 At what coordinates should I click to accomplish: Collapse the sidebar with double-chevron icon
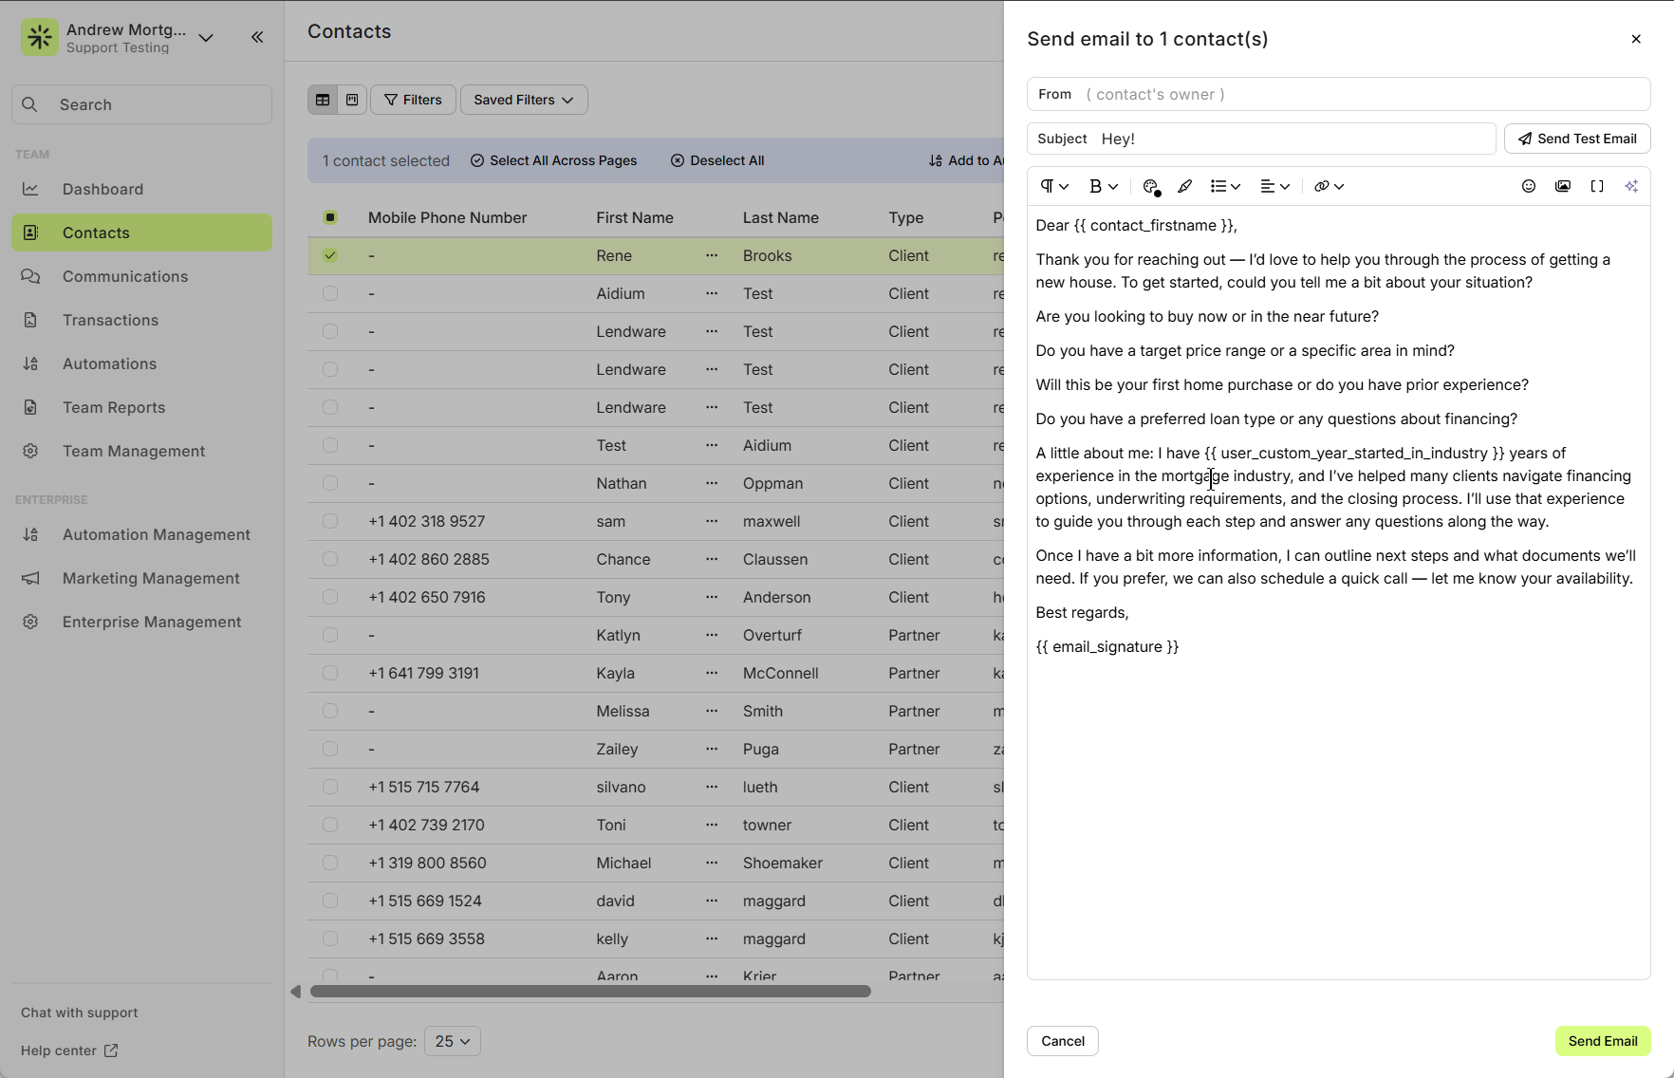tap(257, 37)
